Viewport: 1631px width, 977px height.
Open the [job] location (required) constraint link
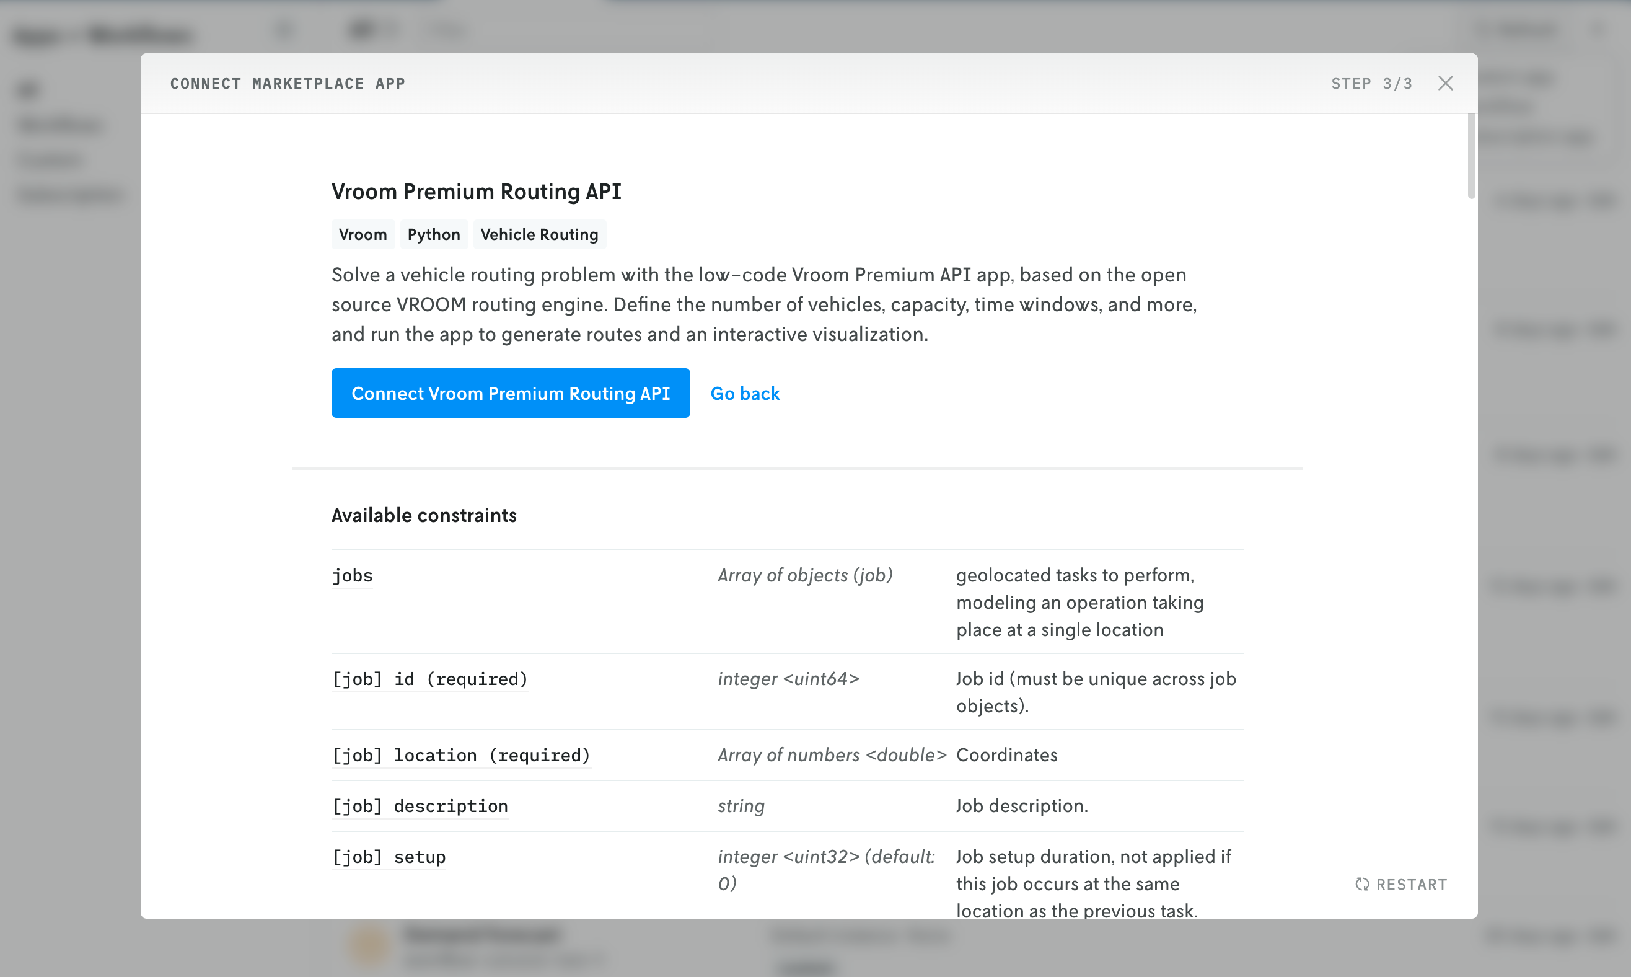(460, 755)
